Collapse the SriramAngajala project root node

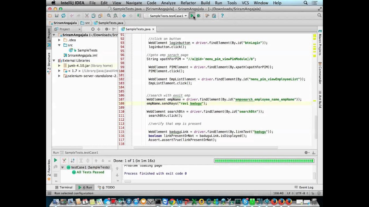tap(54, 35)
